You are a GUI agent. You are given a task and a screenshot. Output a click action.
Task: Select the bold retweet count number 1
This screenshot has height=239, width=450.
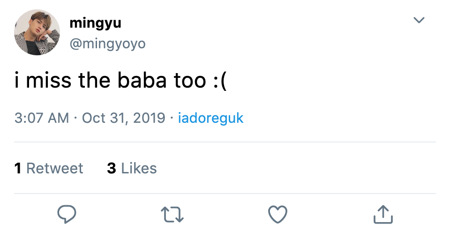coord(18,168)
